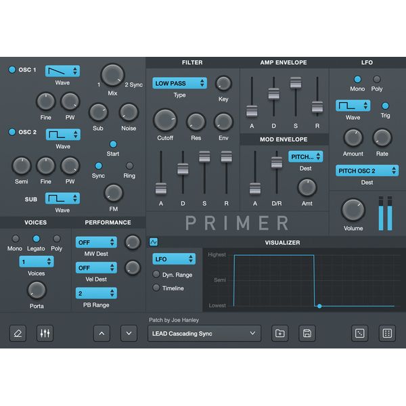The height and width of the screenshot is (406, 406).
Task: Enable the Timeline option in visualizer
Action: click(156, 288)
